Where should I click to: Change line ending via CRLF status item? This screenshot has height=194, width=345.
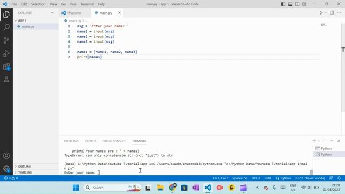click(268, 178)
